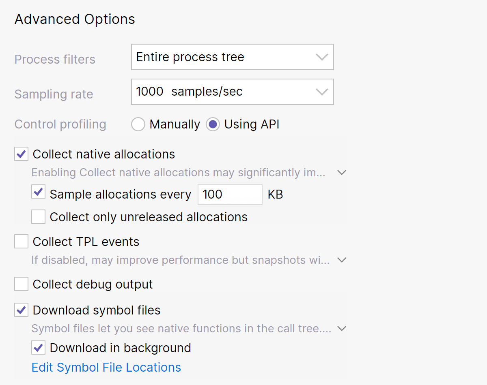Viewport: 487px width, 385px height.
Task: Expand the native allocations description chevron
Action: pyautogui.click(x=342, y=173)
